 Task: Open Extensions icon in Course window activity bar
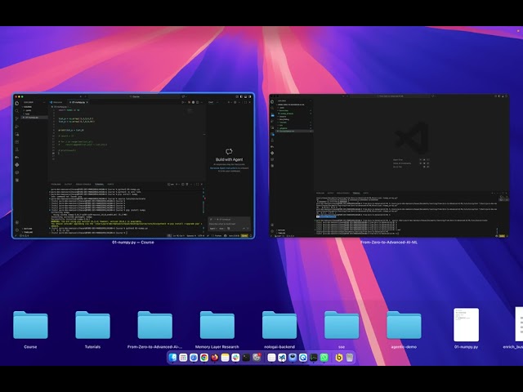(16, 141)
